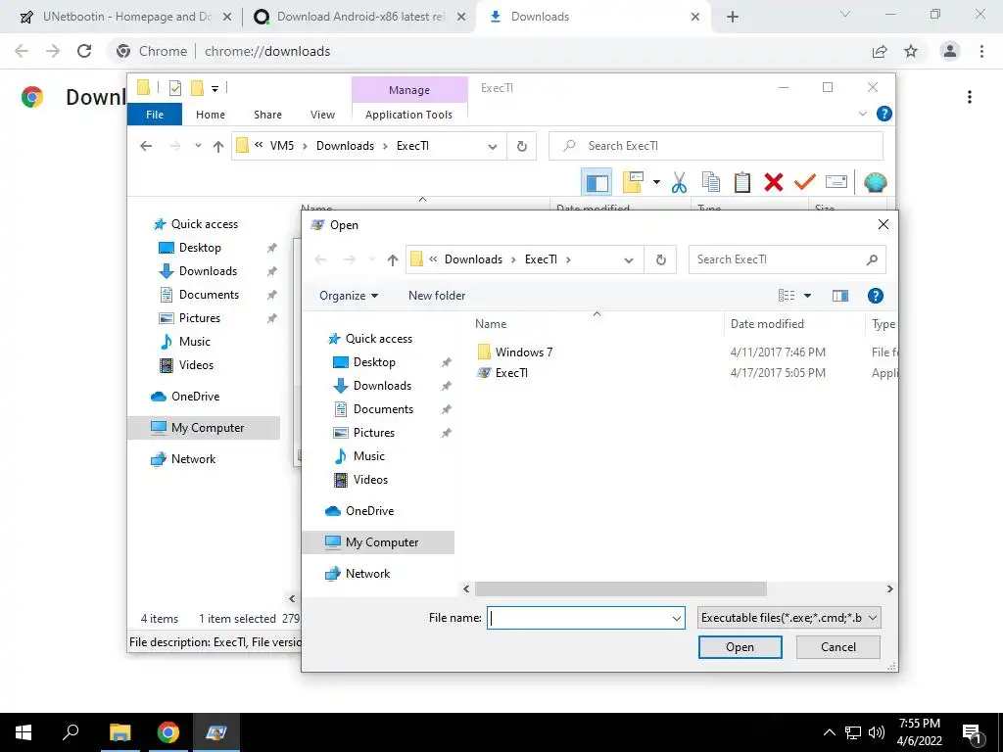1003x752 pixels.
Task: Open File Explorer from the taskbar
Action: (x=119, y=732)
